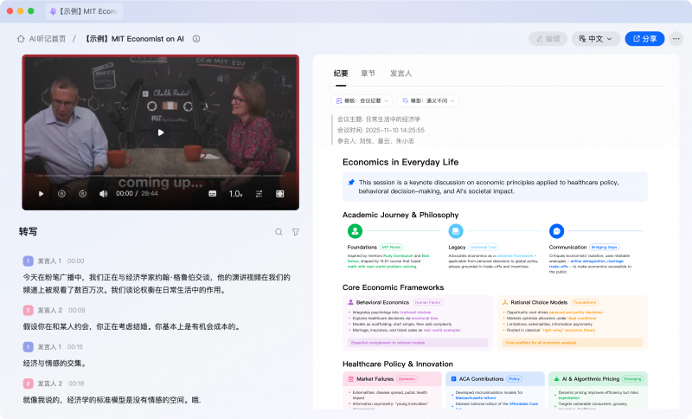This screenshot has width=692, height=419.
Task: Switch to the 章节 tab
Action: tap(368, 74)
